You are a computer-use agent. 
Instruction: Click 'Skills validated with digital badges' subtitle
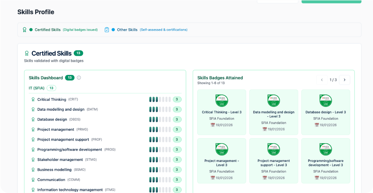click(x=54, y=61)
